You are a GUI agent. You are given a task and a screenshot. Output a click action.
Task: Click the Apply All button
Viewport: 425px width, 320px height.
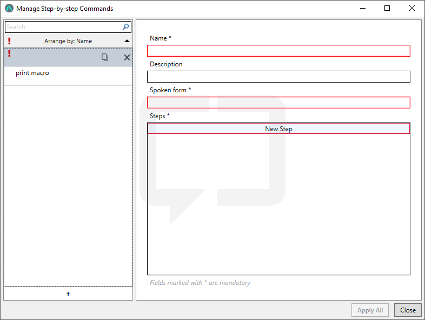click(370, 310)
